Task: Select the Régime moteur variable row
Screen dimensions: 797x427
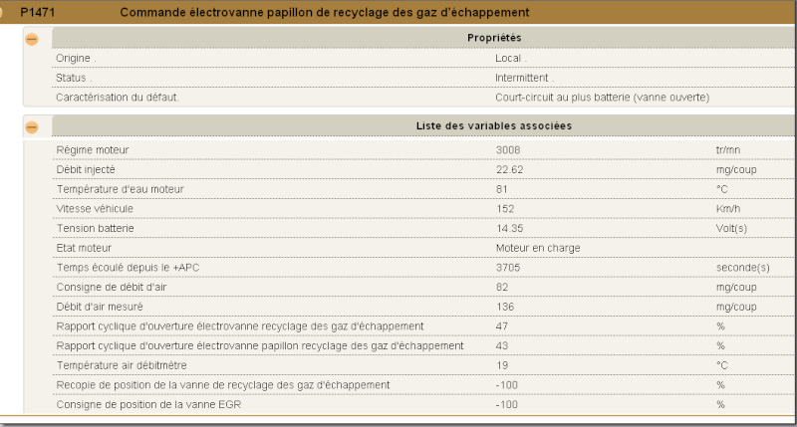Action: click(x=424, y=149)
